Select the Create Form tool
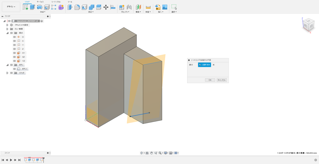 coord(61,7)
